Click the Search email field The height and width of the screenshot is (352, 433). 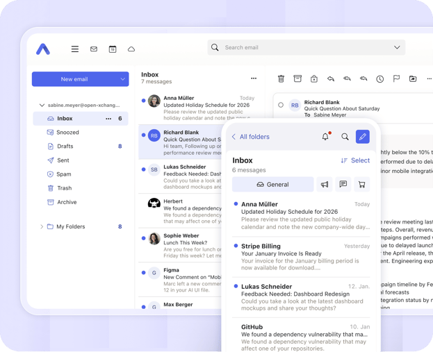pos(307,47)
